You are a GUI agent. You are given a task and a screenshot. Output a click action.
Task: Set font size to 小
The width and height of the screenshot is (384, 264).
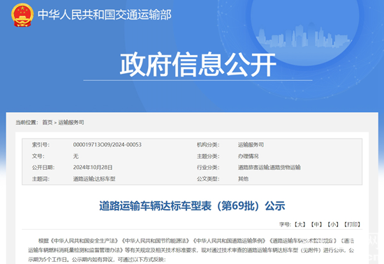pos(333,224)
